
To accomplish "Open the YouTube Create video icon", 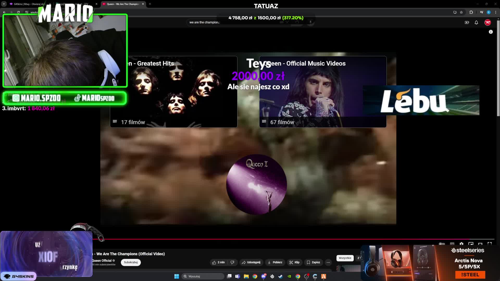I will tap(467, 22).
